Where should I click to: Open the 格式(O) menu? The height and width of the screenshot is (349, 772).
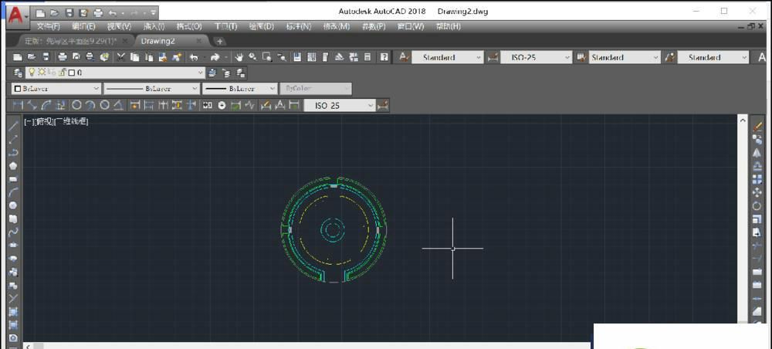click(189, 26)
